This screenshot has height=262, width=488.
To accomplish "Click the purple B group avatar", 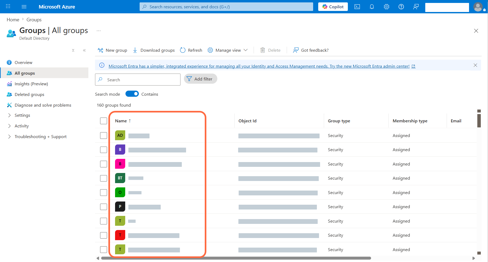I will (x=120, y=150).
